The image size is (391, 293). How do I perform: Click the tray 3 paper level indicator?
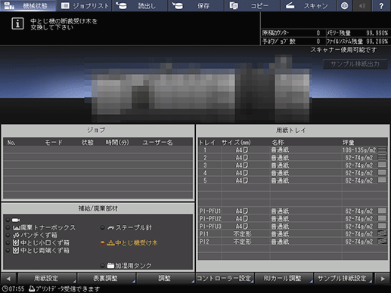click(382, 165)
